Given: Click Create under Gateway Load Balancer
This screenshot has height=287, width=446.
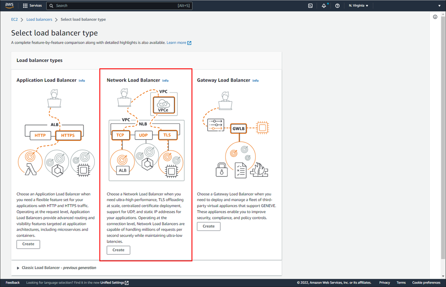Looking at the screenshot, I should [208, 226].
